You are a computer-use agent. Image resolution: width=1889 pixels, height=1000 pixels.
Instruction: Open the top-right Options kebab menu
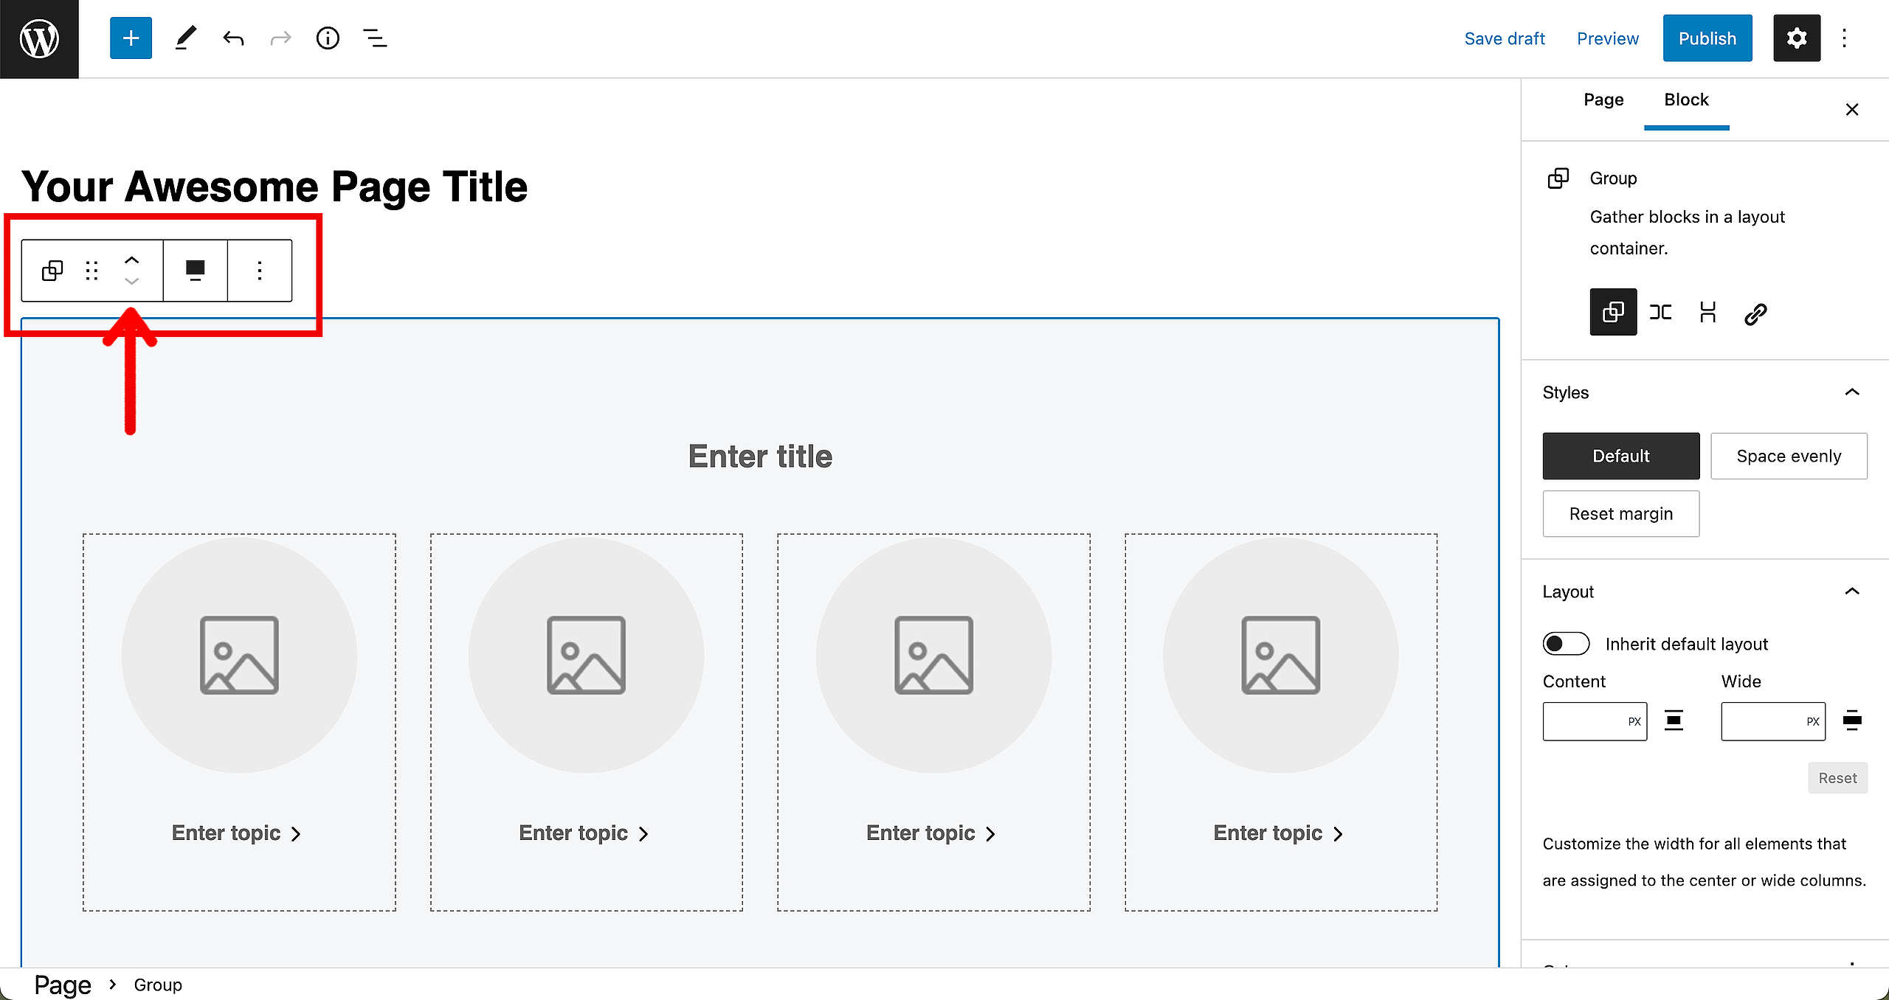1844,38
